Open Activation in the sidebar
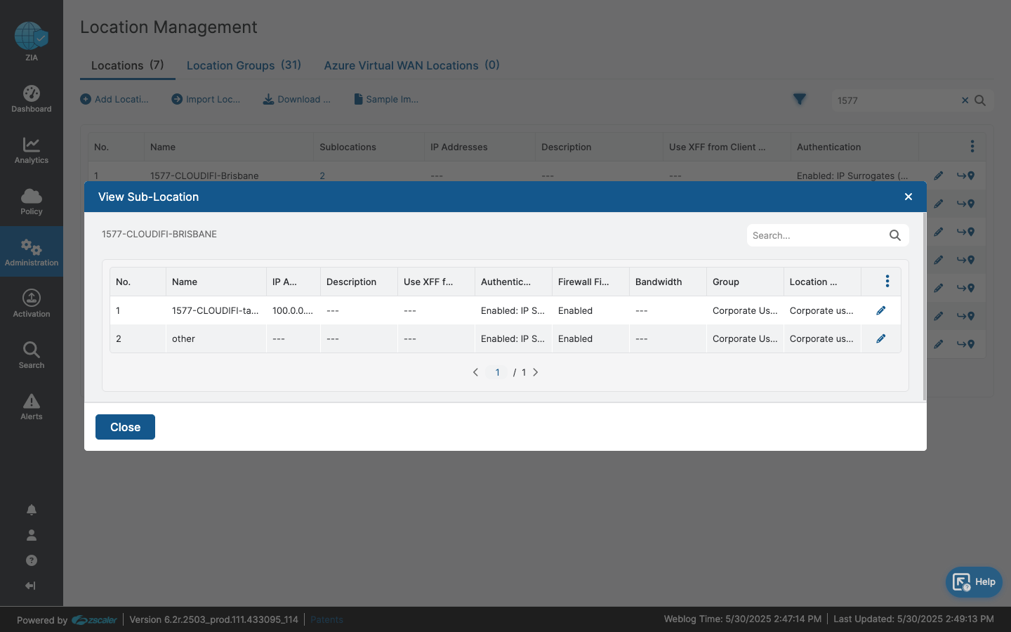The image size is (1011, 632). point(32,303)
